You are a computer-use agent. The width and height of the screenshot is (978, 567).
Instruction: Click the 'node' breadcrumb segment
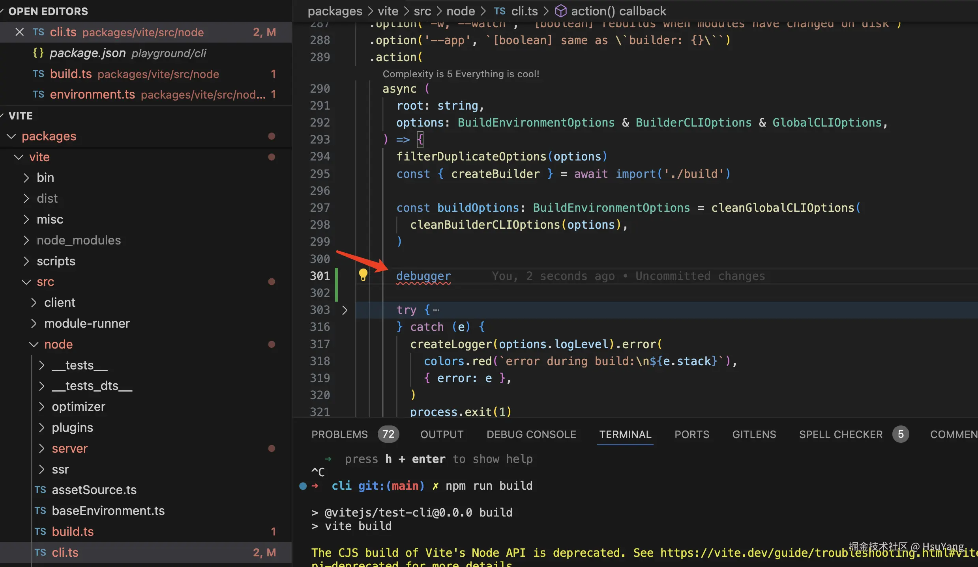pyautogui.click(x=460, y=11)
